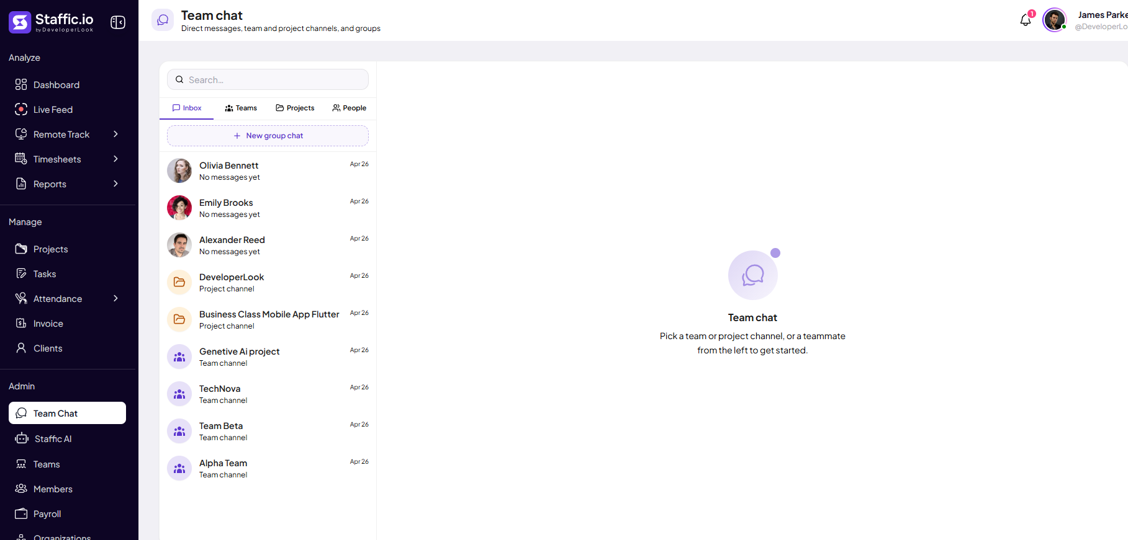This screenshot has width=1128, height=540.
Task: Click the James Parker username text
Action: tap(1103, 15)
